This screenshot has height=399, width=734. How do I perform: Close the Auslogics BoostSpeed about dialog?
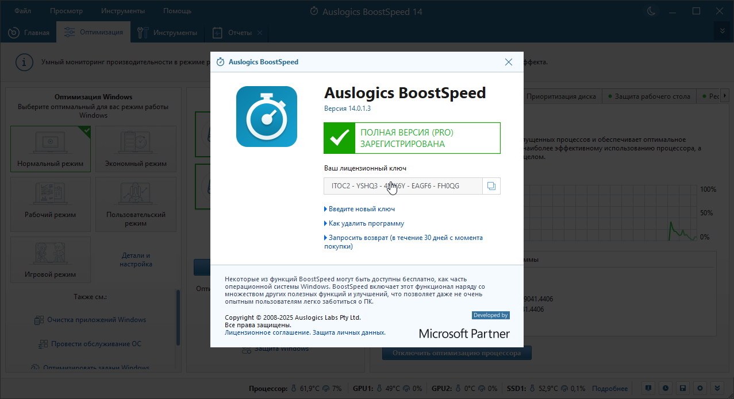508,62
